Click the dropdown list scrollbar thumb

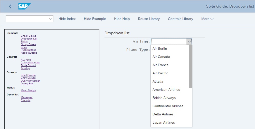(x=191, y=66)
